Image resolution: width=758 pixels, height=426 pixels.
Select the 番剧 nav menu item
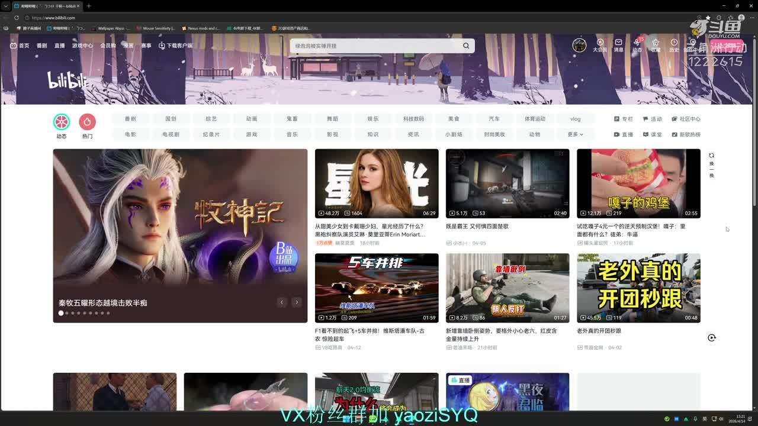point(41,46)
